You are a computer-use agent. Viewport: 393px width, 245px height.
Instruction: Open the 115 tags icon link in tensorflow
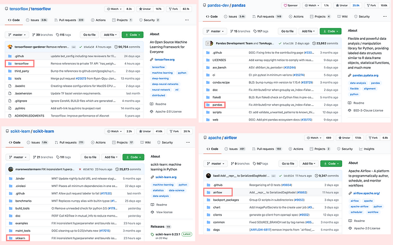[x=57, y=35]
